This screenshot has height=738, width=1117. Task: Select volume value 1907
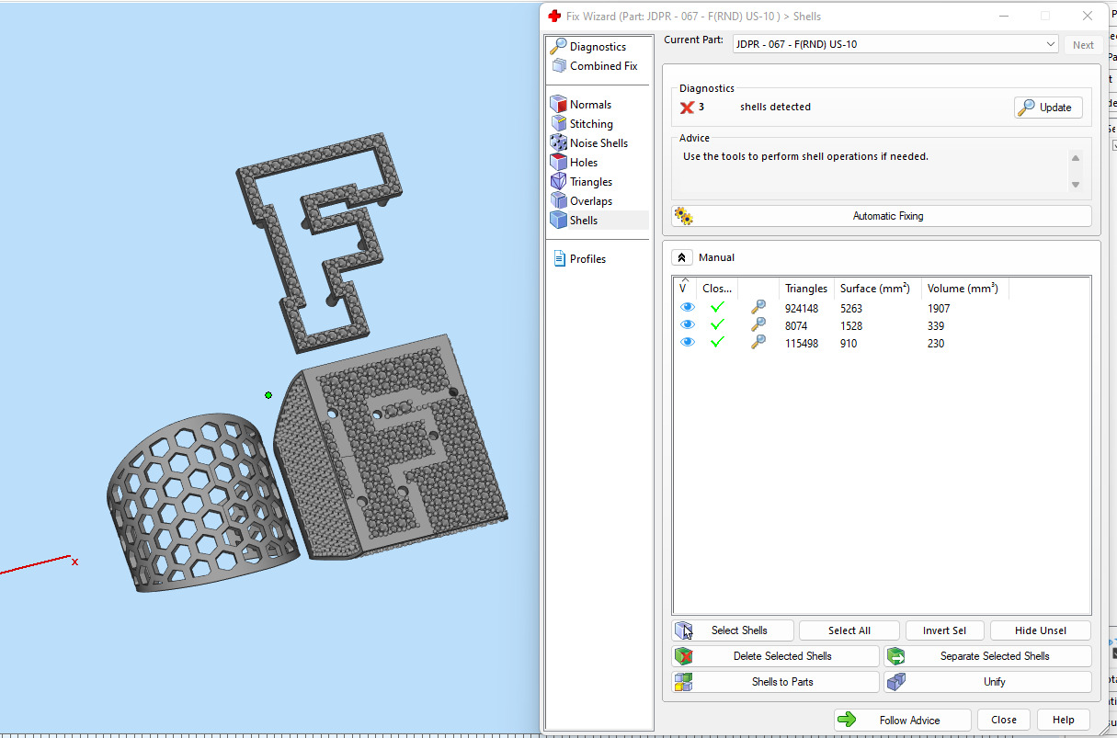[939, 309]
